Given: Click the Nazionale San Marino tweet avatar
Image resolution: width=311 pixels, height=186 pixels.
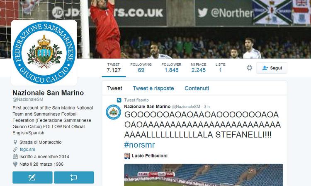Looking at the screenshot, I should (x=113, y=112).
